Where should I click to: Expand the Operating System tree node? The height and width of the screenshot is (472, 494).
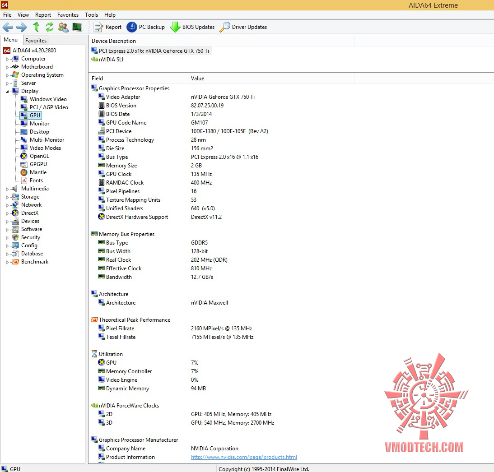pyautogui.click(x=7, y=75)
